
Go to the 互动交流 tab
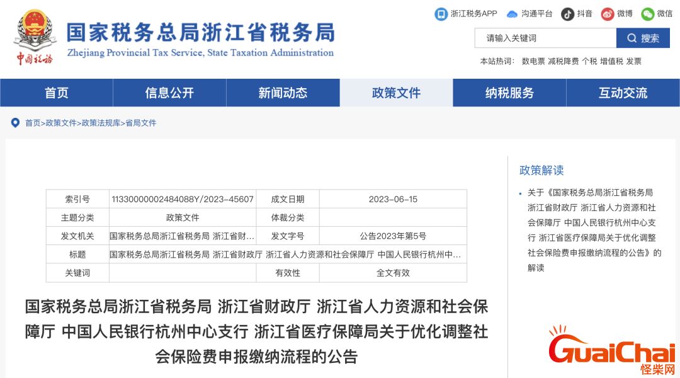click(623, 93)
